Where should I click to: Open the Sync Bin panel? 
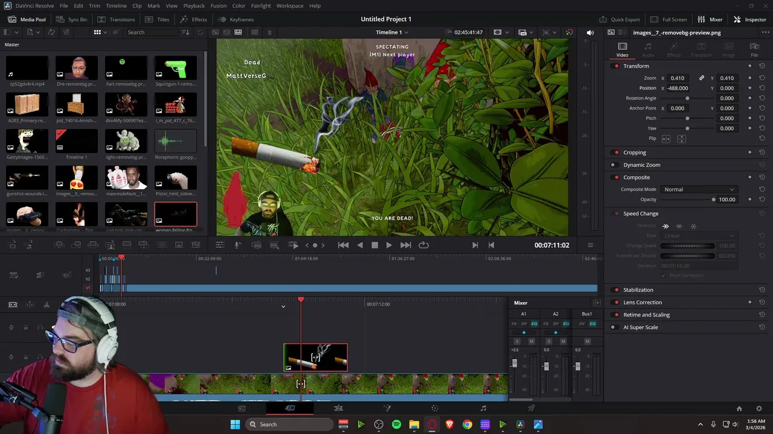tap(71, 19)
